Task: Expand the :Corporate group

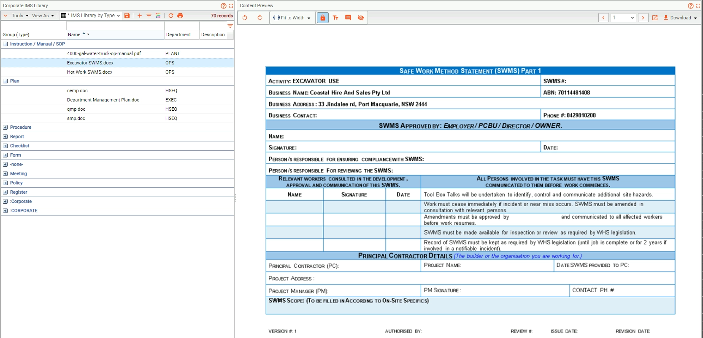Action: tap(5, 201)
